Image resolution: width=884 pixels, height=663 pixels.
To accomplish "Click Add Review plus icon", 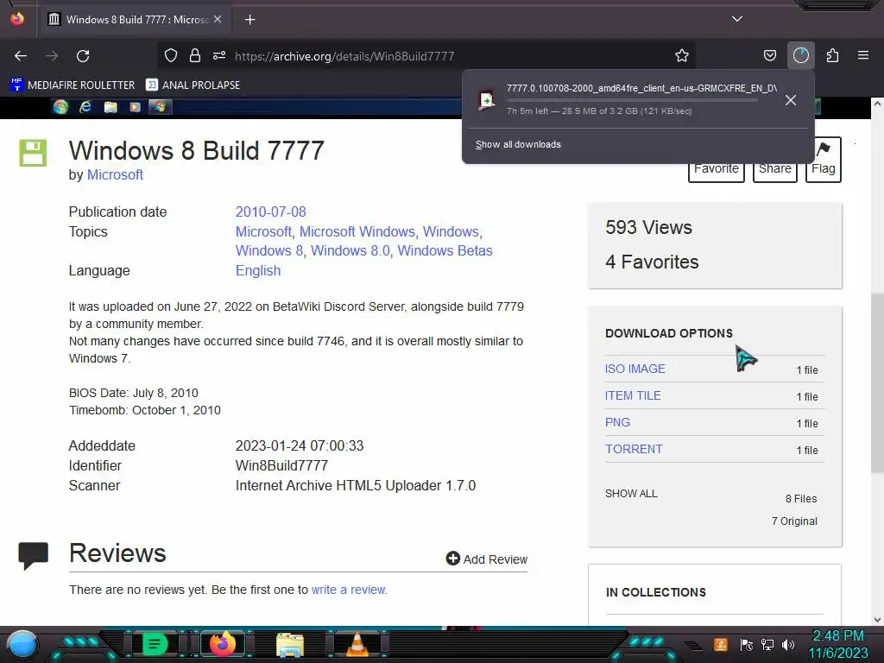I will pyautogui.click(x=452, y=559).
